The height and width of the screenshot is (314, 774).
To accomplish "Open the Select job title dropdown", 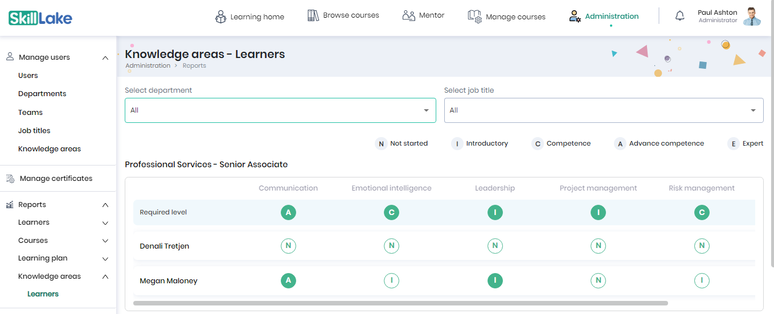I will tap(604, 110).
